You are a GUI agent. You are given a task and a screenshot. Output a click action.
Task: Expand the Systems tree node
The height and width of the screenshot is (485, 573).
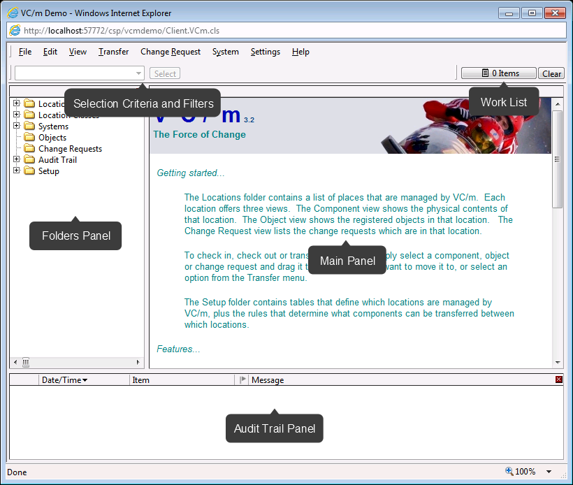coord(17,126)
